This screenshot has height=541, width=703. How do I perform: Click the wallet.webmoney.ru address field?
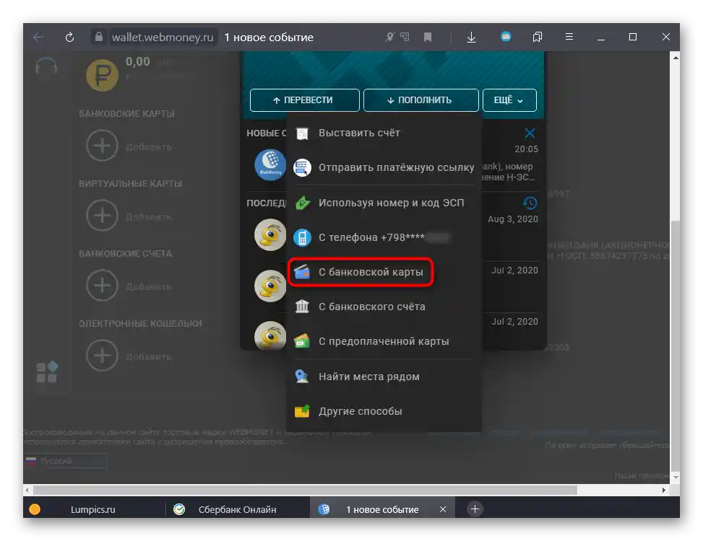(x=163, y=37)
